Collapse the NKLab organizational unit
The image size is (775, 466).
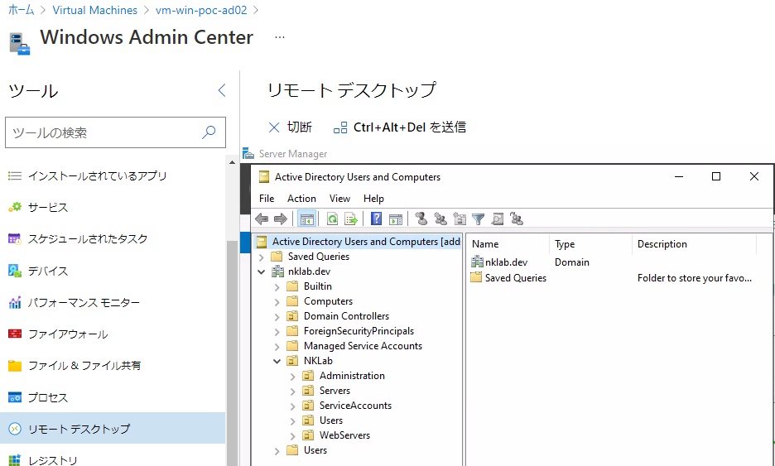coord(277,361)
